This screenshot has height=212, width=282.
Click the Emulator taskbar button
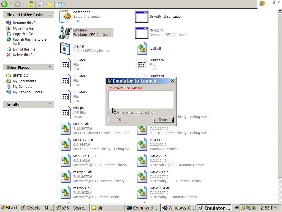[214, 208]
